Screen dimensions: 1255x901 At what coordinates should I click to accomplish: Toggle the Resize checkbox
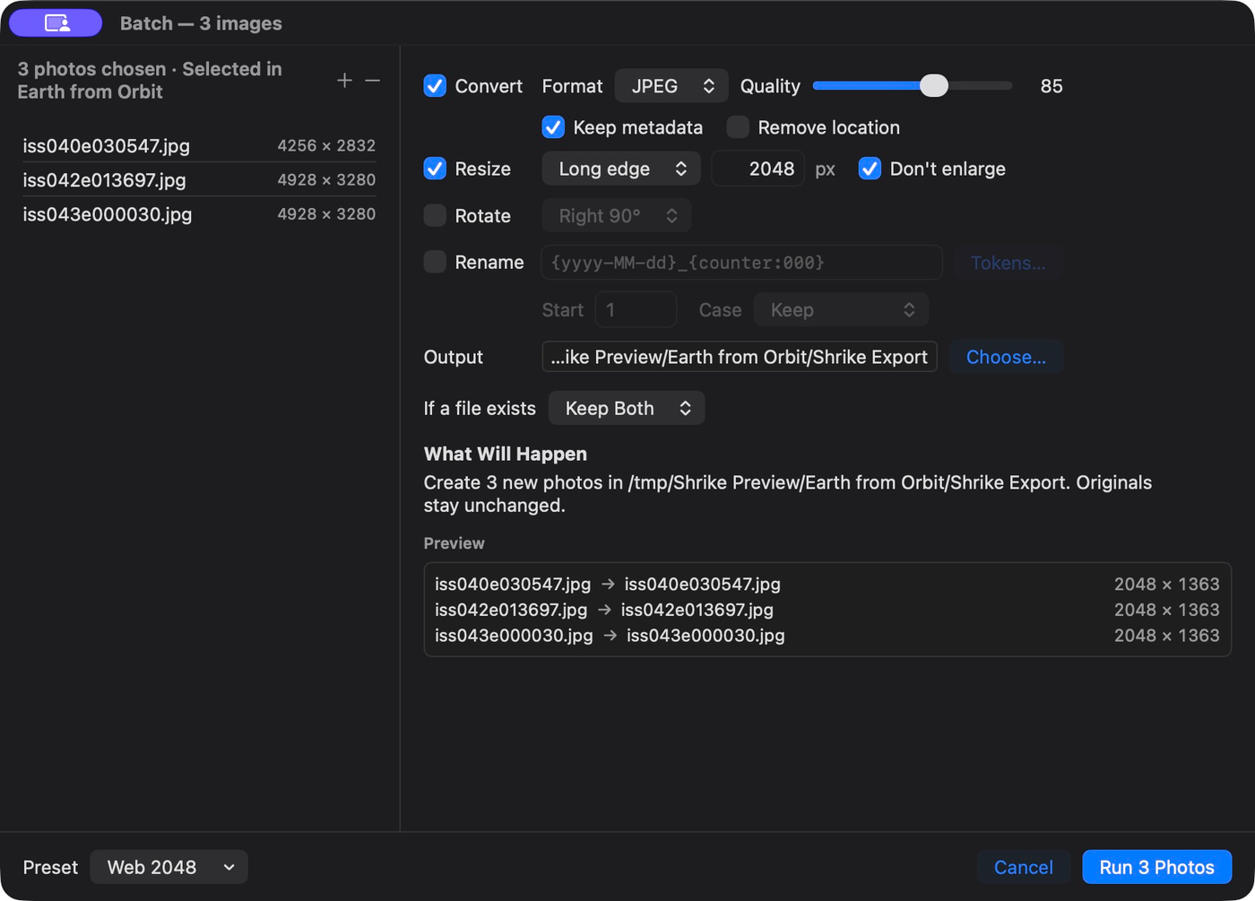435,169
